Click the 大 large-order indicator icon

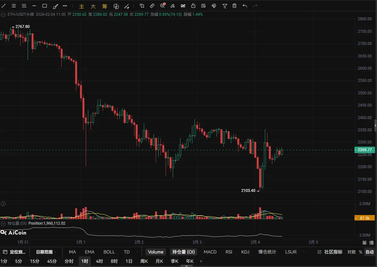click(93, 6)
